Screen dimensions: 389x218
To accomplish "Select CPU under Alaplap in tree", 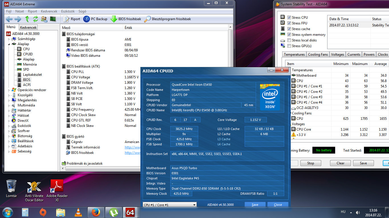I will pyautogui.click(x=26, y=49).
